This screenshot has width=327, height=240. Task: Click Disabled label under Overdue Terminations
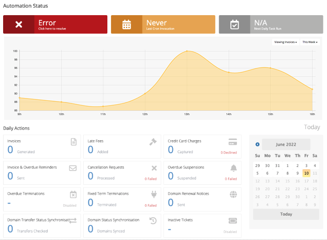pyautogui.click(x=69, y=205)
